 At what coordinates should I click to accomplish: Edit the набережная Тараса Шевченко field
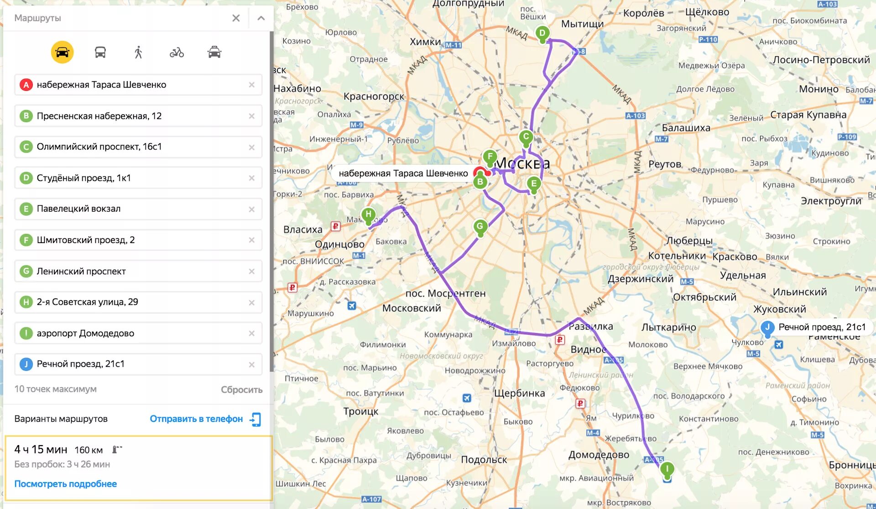click(x=137, y=85)
